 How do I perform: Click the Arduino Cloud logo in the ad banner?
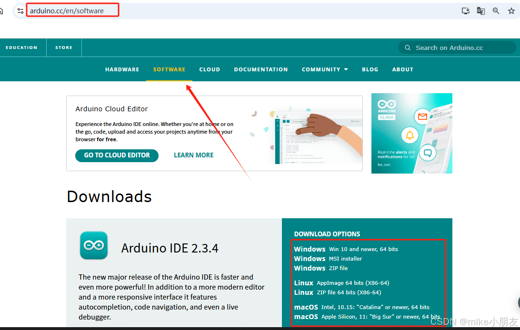click(x=387, y=110)
